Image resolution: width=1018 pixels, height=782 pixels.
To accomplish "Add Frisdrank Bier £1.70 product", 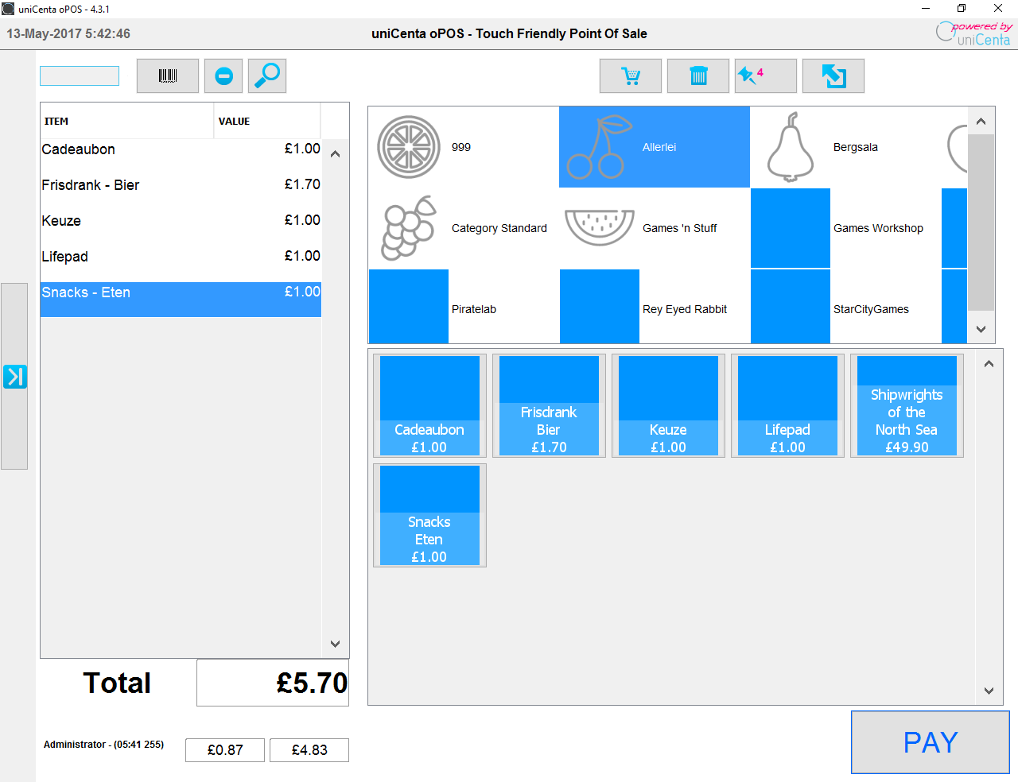I will (549, 406).
